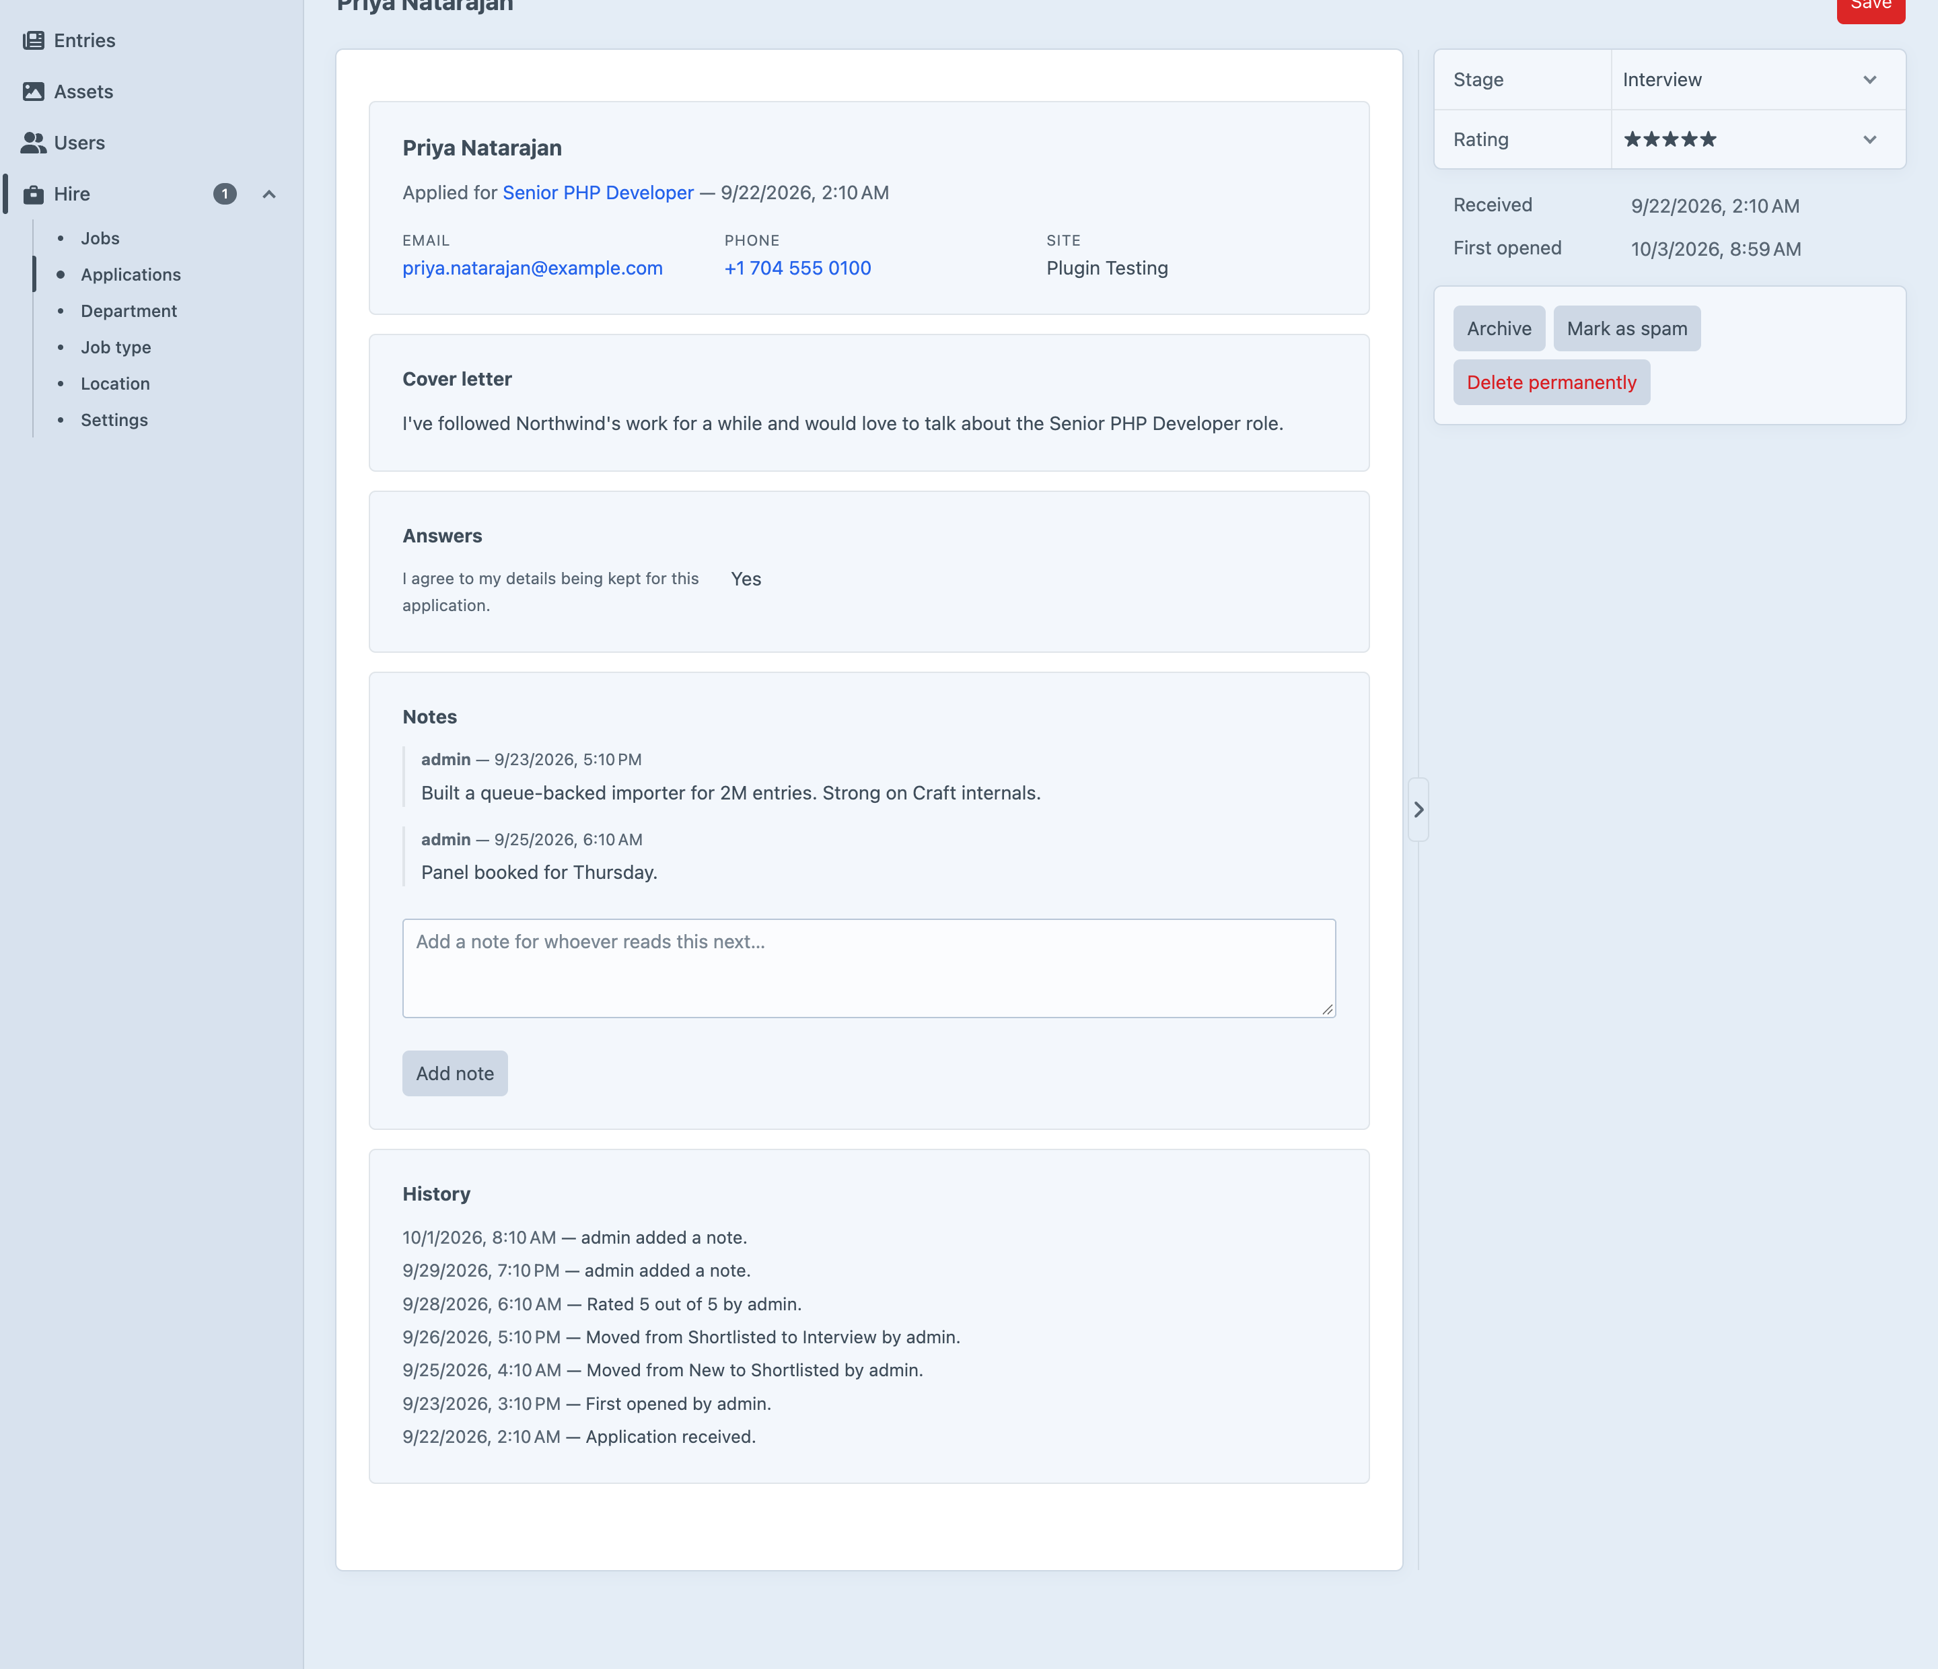Click the Assets image icon
The height and width of the screenshot is (1669, 1938).
[34, 92]
